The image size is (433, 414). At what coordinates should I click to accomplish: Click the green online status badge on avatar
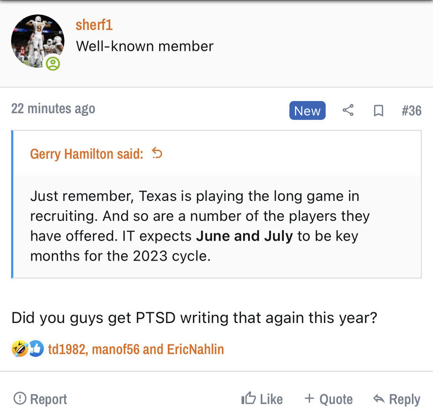click(x=53, y=63)
